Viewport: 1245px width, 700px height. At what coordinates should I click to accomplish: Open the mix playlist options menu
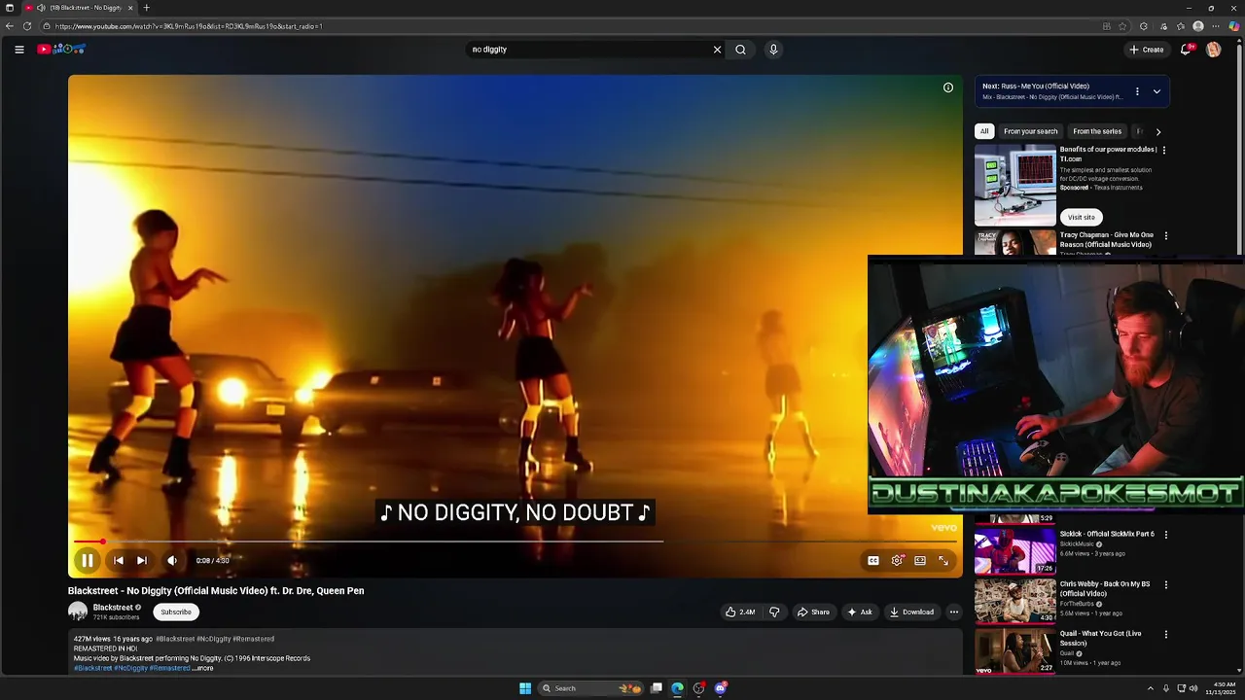click(x=1137, y=91)
